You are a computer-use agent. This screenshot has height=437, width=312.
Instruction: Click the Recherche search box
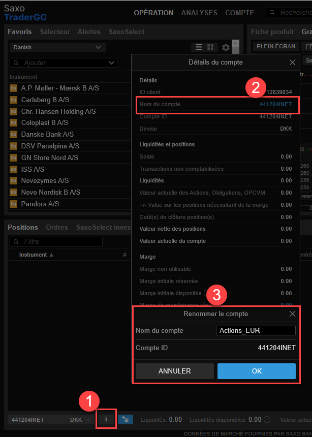point(289,13)
